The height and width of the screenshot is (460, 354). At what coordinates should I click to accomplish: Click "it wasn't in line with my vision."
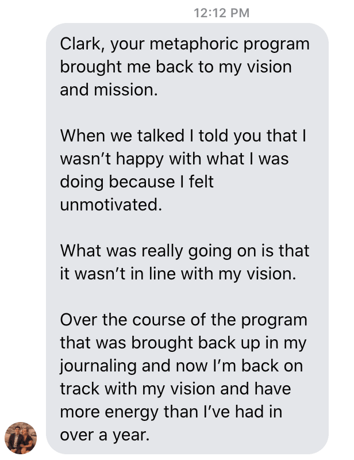(178, 274)
